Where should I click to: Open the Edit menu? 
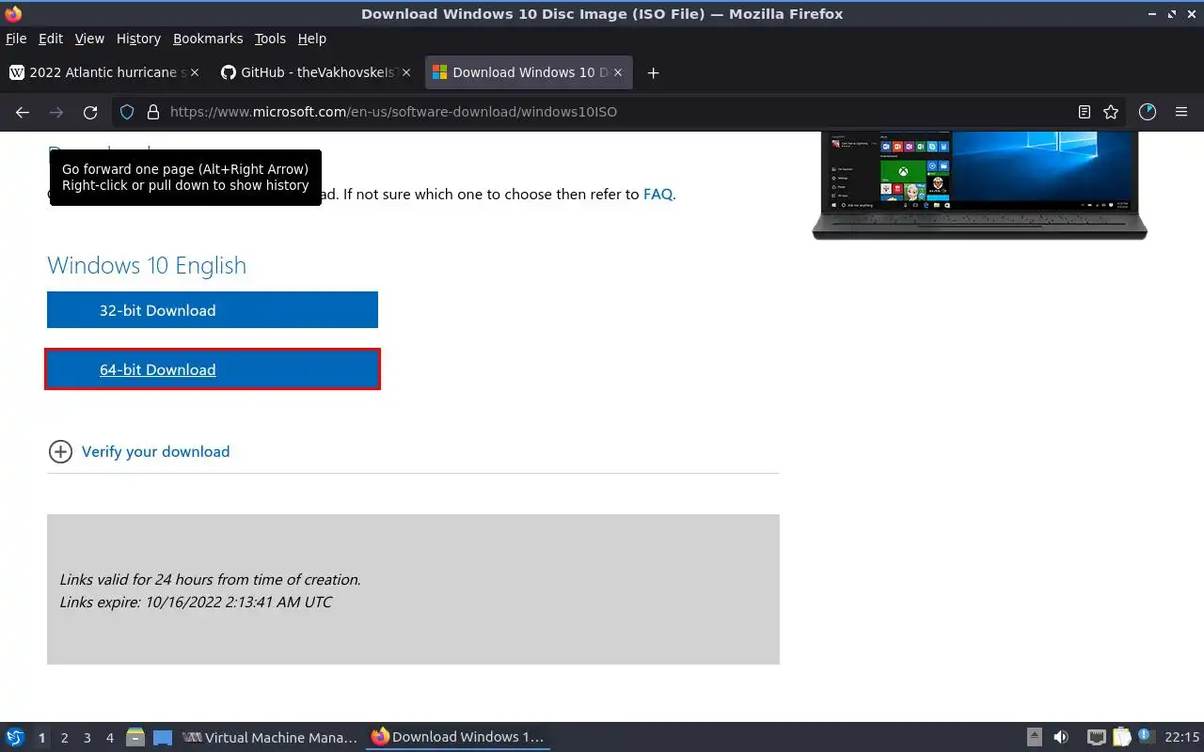51,39
